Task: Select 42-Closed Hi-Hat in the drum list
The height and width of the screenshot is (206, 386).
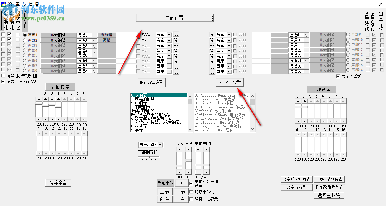Action: 222,122
